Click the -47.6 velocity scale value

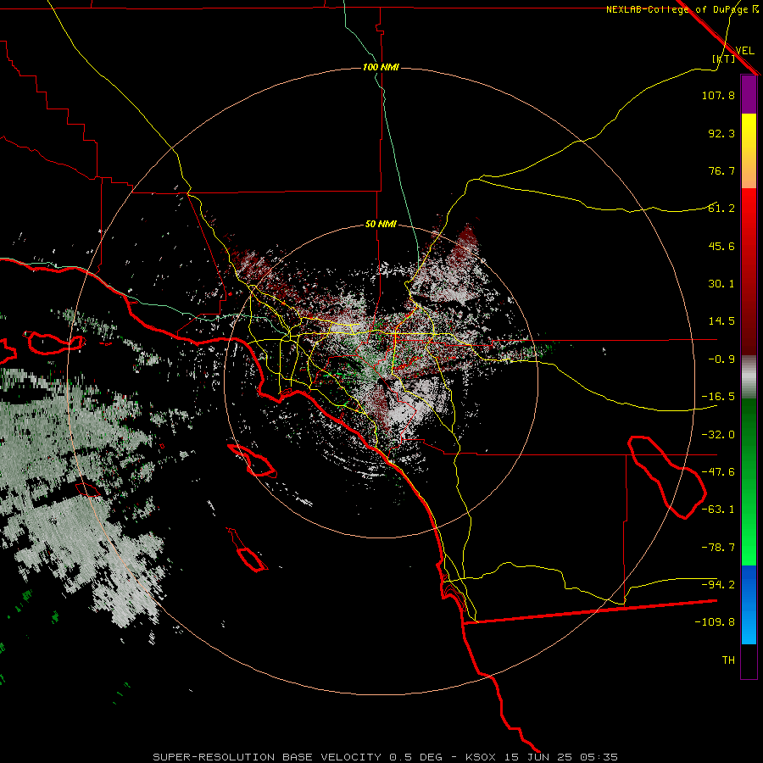point(718,472)
